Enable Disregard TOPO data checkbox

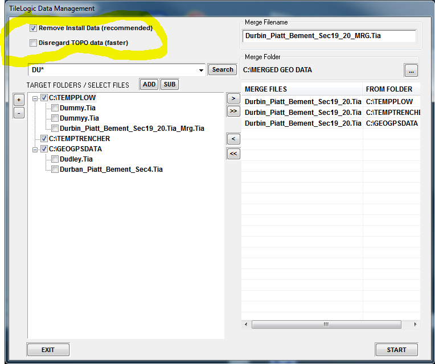pyautogui.click(x=34, y=43)
